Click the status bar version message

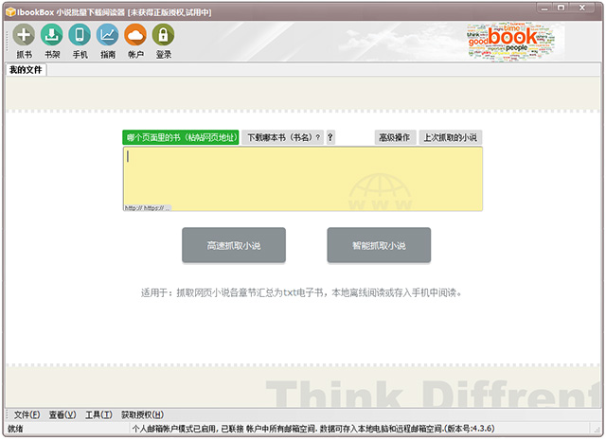tap(313, 429)
